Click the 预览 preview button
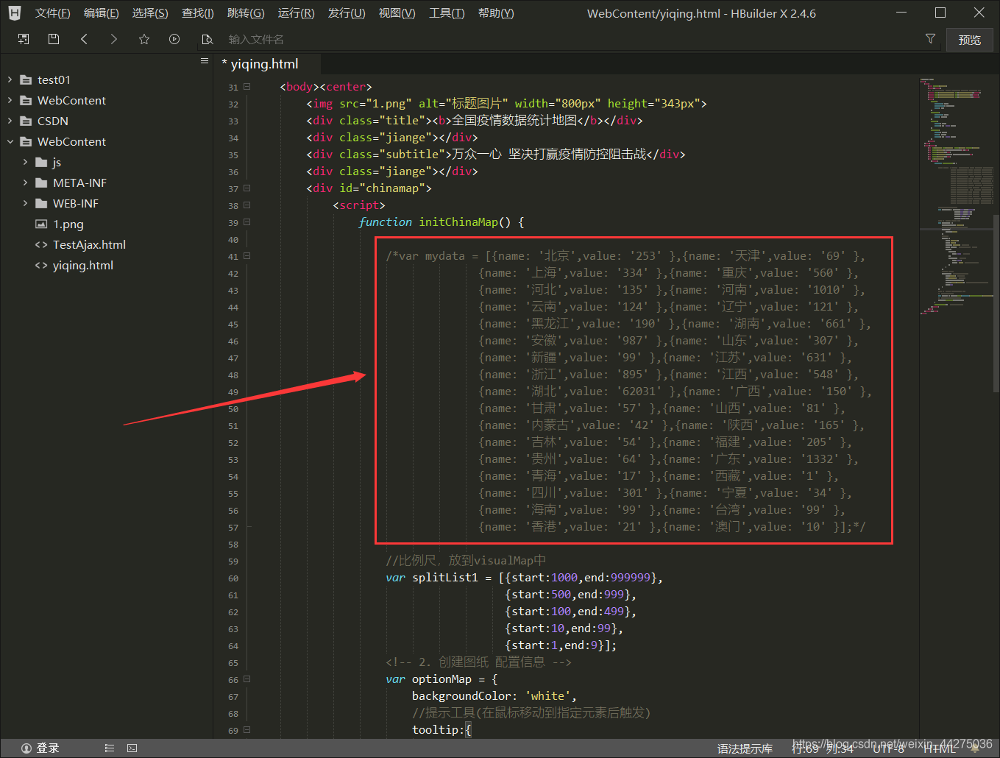The image size is (1000, 758). click(969, 40)
